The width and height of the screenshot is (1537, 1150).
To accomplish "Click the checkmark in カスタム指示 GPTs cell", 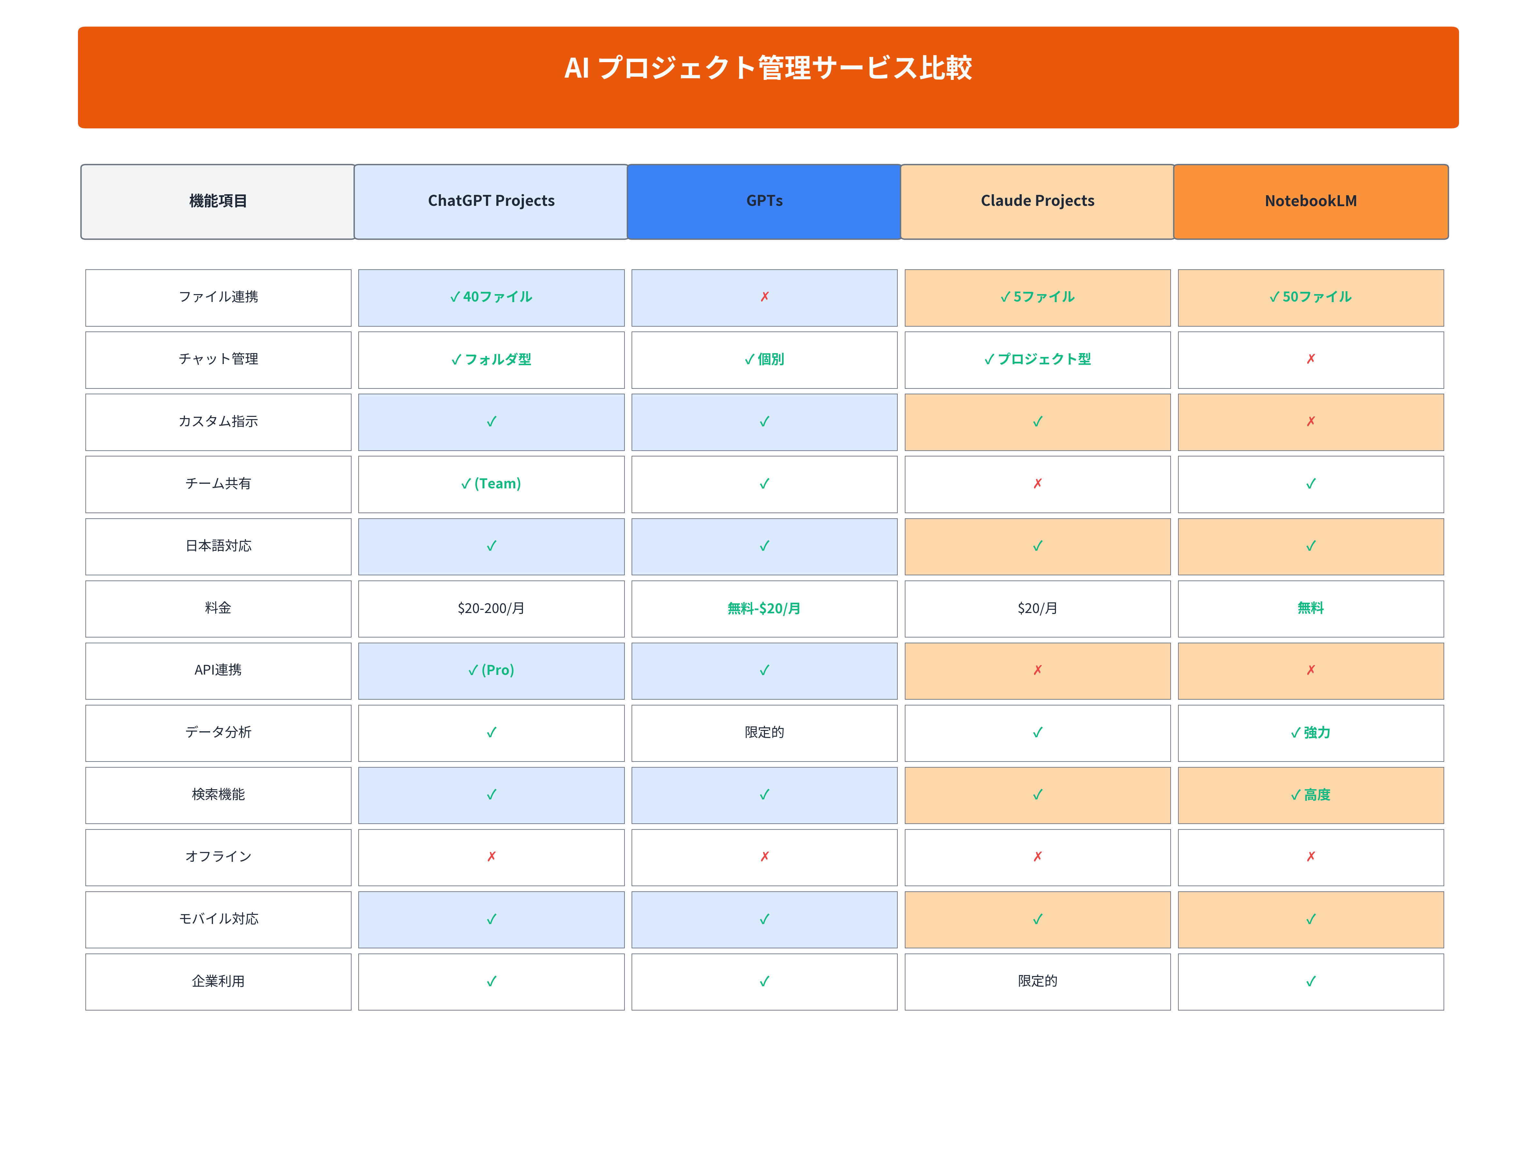I will (x=764, y=422).
